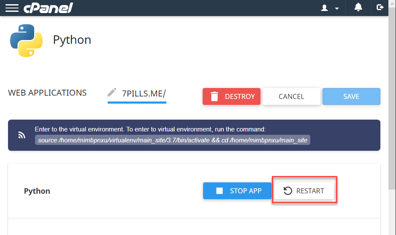Click the logout icon
Viewport: 396px width, 235px height.
380,7
